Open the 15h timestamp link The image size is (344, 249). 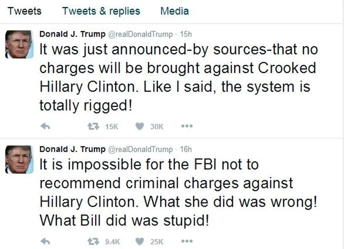point(185,35)
